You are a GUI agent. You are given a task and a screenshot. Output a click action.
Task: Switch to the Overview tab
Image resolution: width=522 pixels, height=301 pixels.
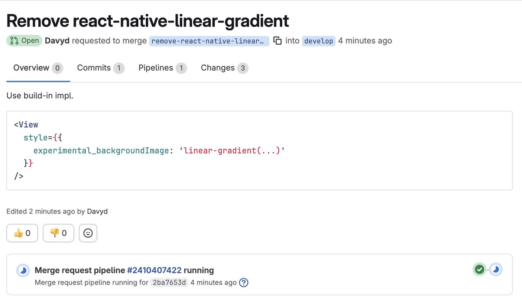(x=38, y=68)
